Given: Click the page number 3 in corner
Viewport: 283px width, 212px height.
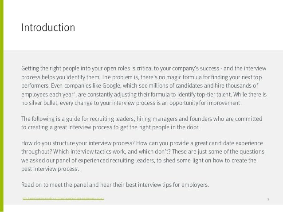Looking at the screenshot, I should (268, 200).
